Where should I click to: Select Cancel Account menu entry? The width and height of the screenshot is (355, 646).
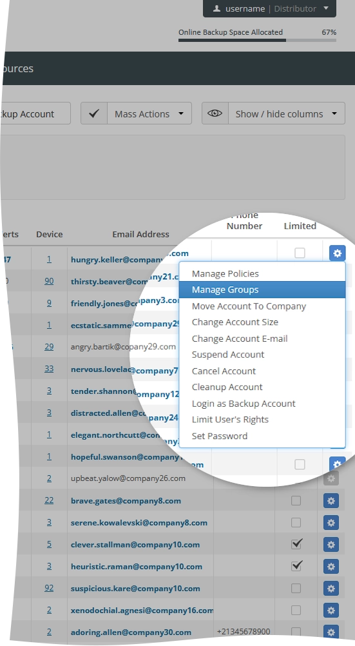[262, 371]
